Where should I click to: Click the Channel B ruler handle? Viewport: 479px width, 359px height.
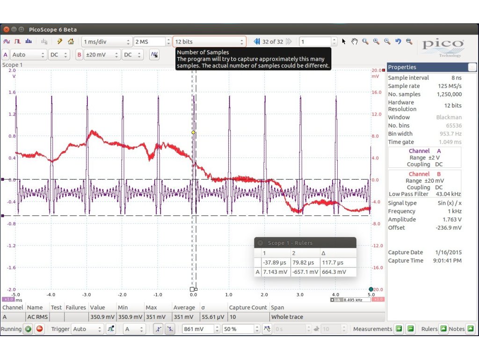point(384,71)
